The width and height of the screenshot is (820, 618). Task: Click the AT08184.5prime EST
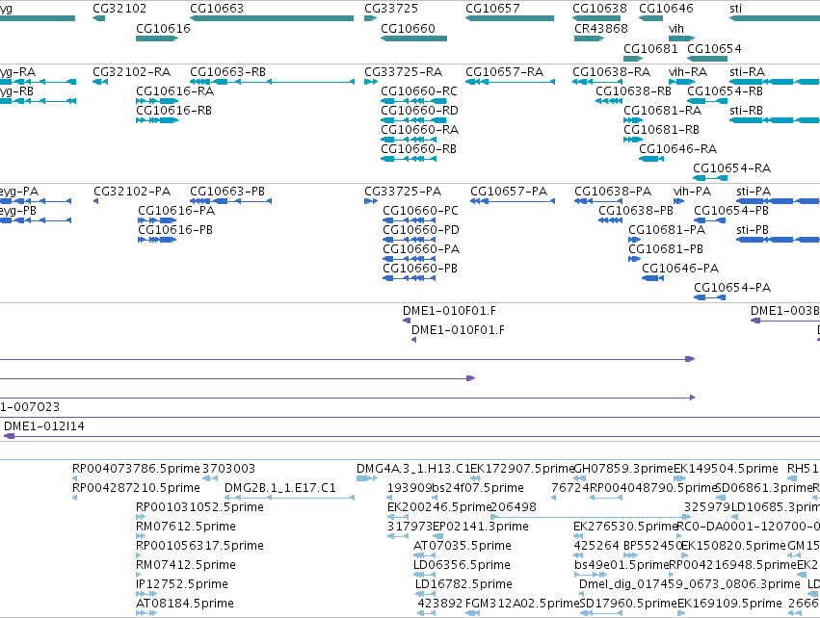click(146, 613)
